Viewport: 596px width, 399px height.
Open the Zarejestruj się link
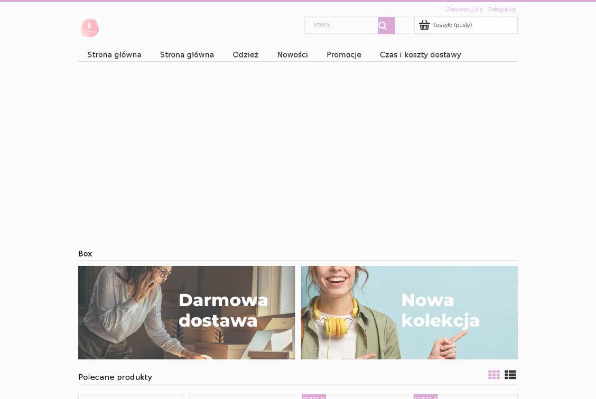464,9
